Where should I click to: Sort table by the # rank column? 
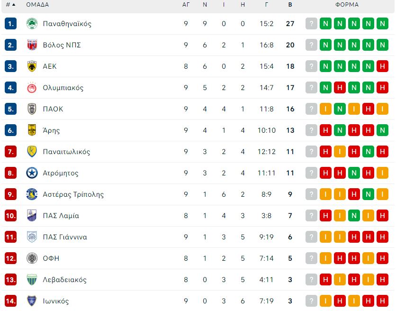[x=10, y=5]
